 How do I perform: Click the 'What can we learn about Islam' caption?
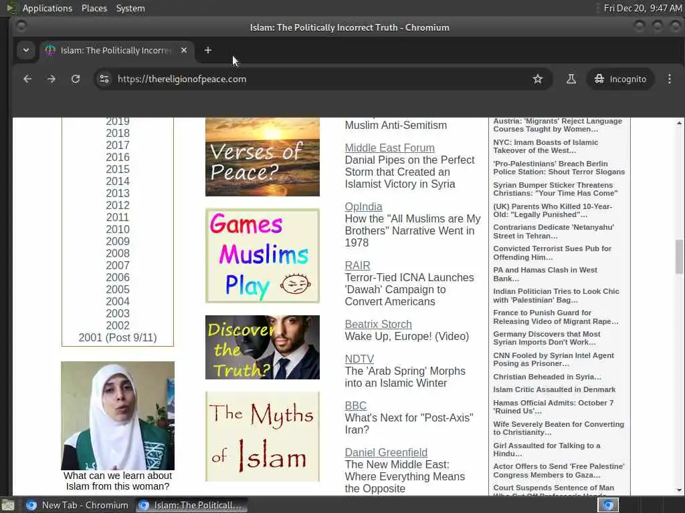tap(118, 481)
